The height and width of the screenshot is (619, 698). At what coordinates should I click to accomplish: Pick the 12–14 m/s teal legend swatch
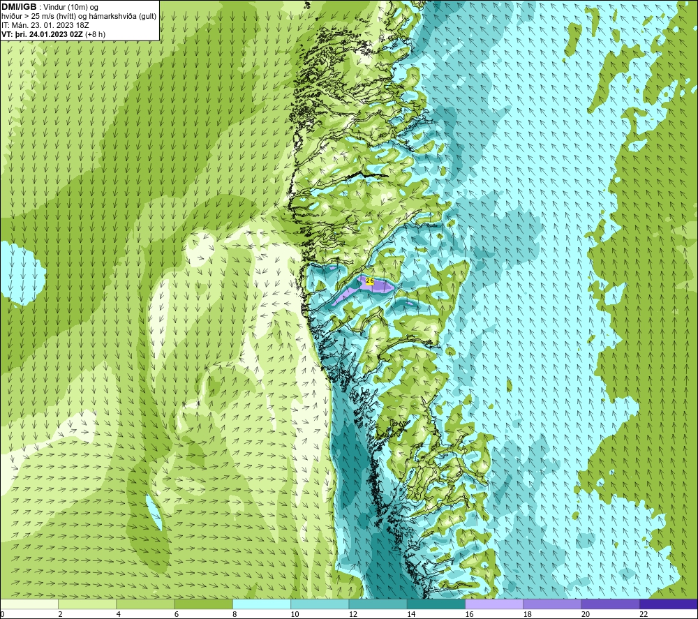point(378,604)
